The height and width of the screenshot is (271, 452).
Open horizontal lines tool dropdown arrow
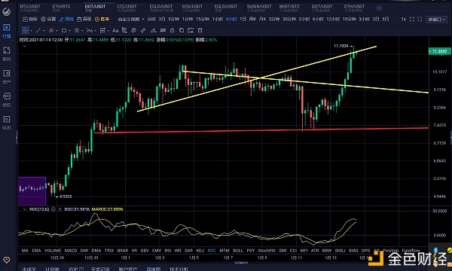click(x=82, y=31)
